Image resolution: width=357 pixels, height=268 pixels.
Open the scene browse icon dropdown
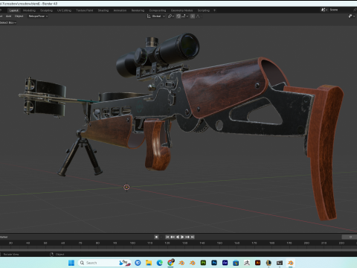[324, 10]
